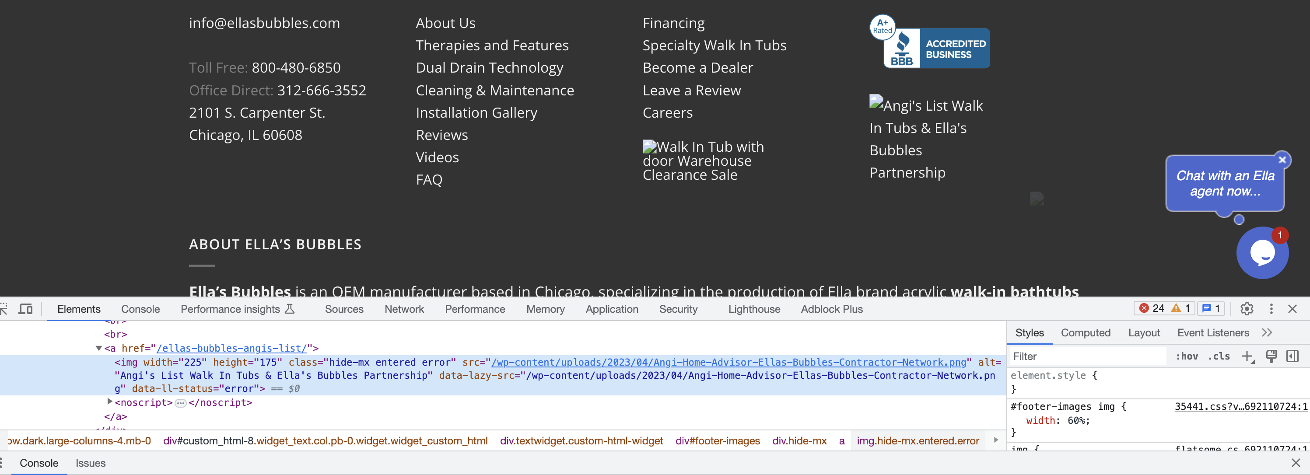This screenshot has height=475, width=1310.
Task: Toggle the :hov pseudo-class panel
Action: click(x=1187, y=356)
